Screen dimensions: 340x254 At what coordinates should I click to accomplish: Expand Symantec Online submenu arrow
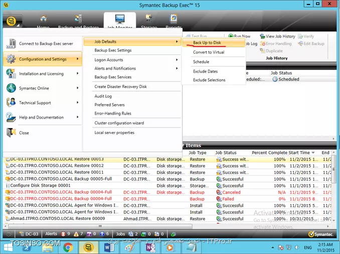78,88
